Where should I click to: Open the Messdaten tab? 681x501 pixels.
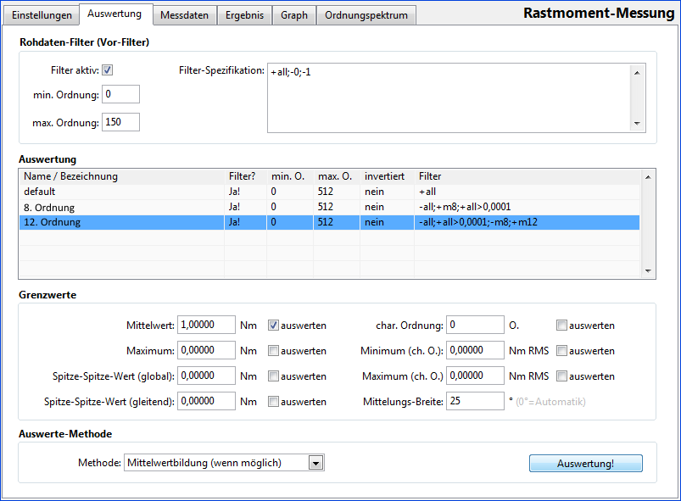tap(184, 15)
